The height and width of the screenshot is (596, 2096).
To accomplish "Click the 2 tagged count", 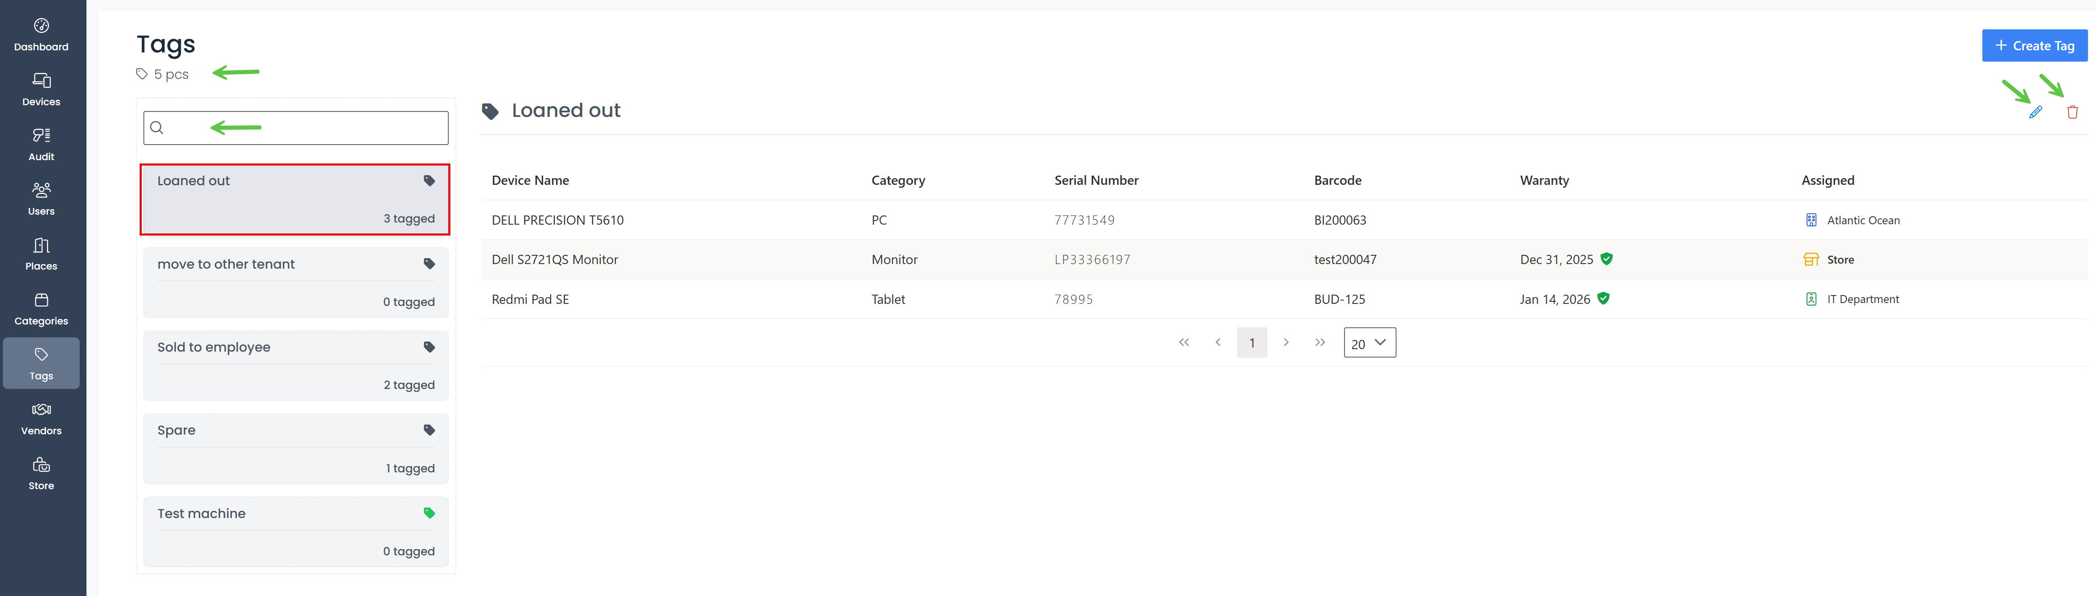I will [409, 385].
